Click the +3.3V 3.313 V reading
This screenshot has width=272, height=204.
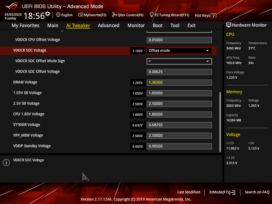tap(232, 163)
